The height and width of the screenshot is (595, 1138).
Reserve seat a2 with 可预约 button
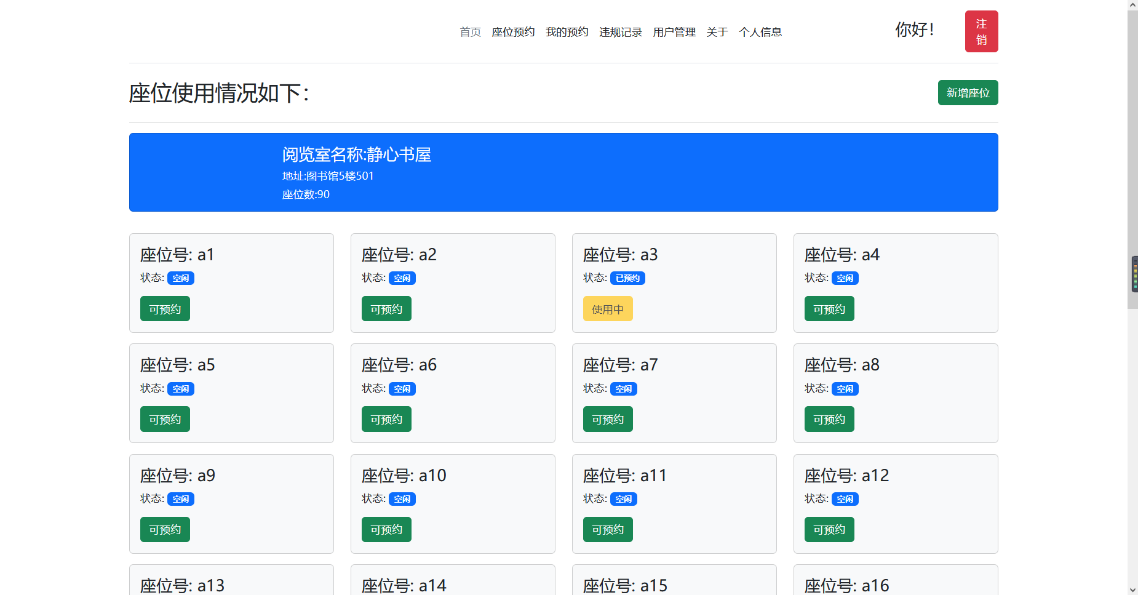tap(386, 309)
